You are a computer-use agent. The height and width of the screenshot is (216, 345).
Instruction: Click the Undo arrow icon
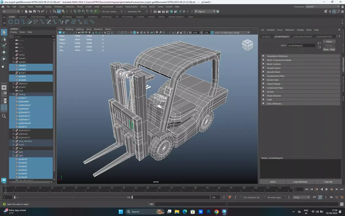(x=39, y=12)
